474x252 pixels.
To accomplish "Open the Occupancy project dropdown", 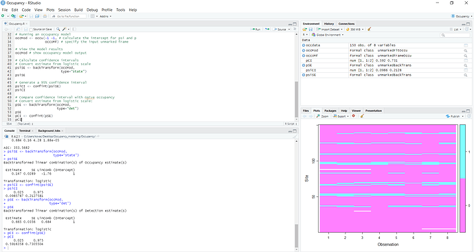I will tap(462, 16).
